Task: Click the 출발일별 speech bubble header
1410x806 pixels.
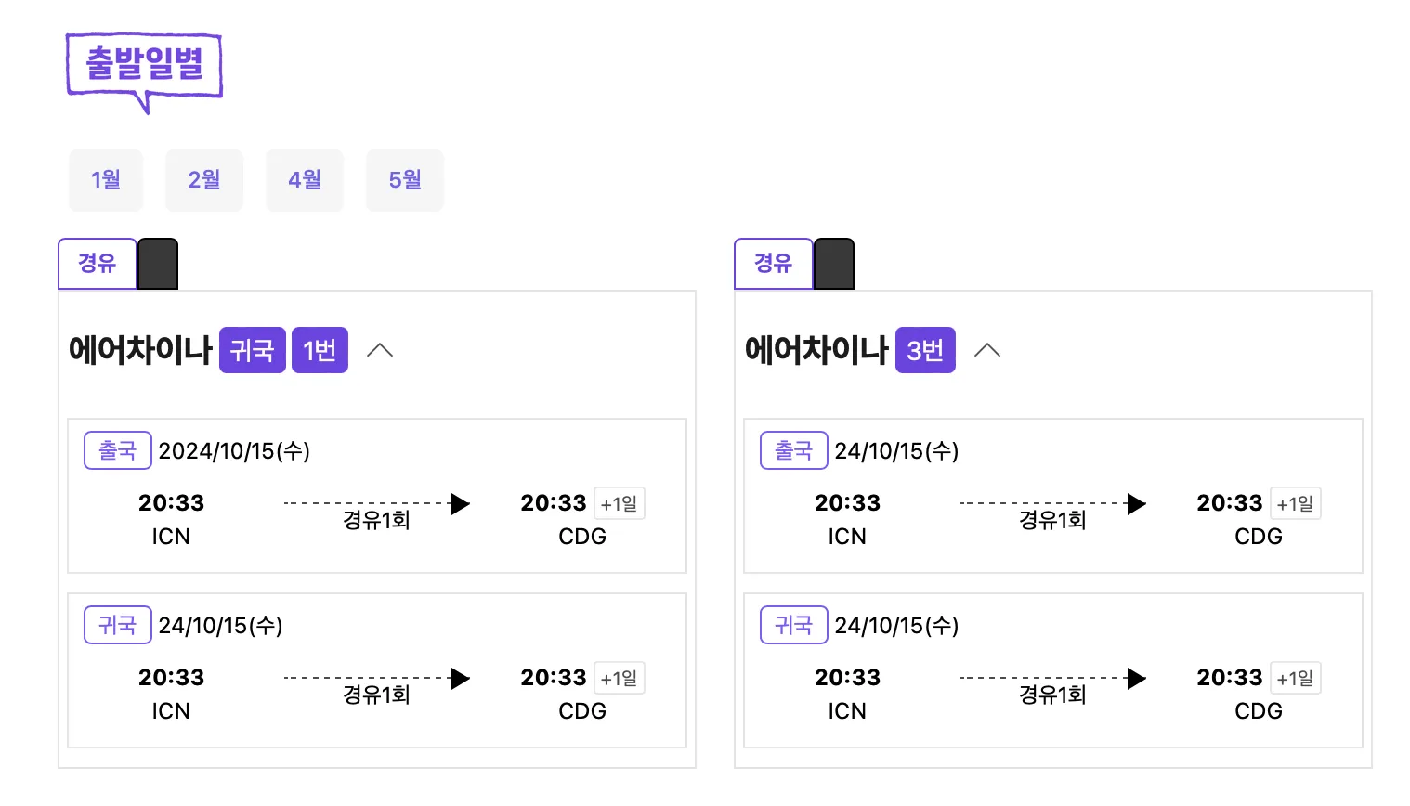Action: pos(144,65)
